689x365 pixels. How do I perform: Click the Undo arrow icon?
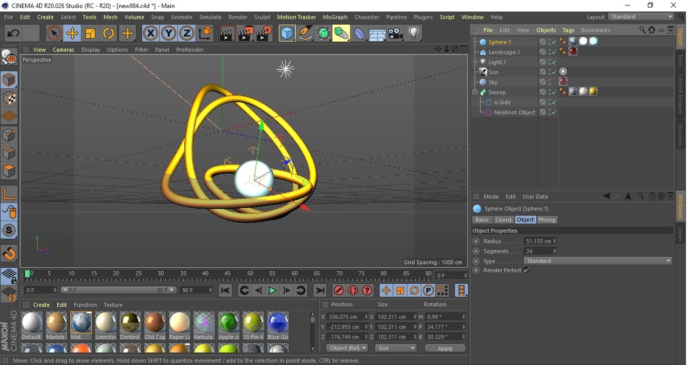[13, 34]
